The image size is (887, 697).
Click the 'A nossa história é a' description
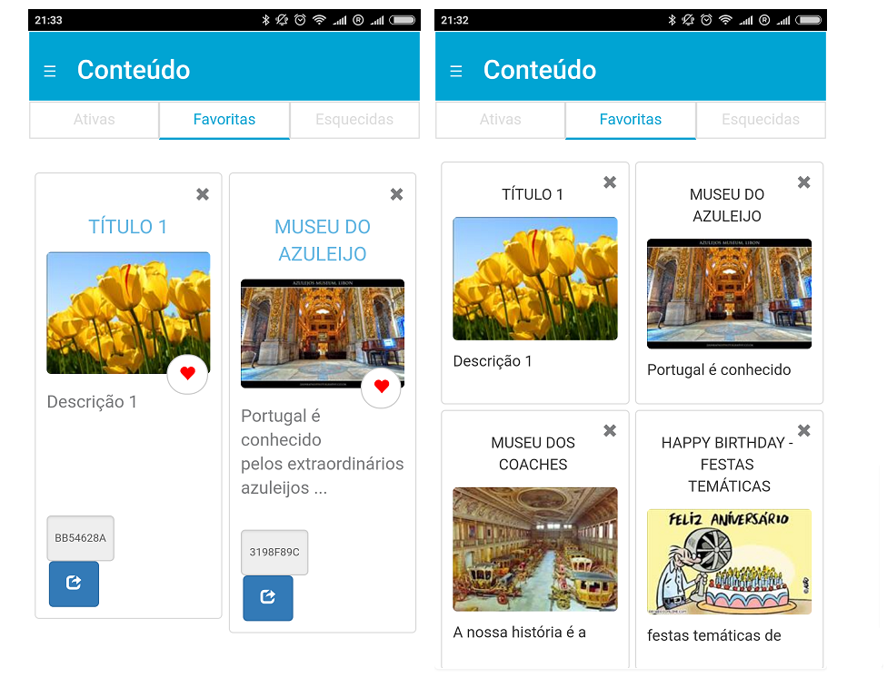coord(519,632)
